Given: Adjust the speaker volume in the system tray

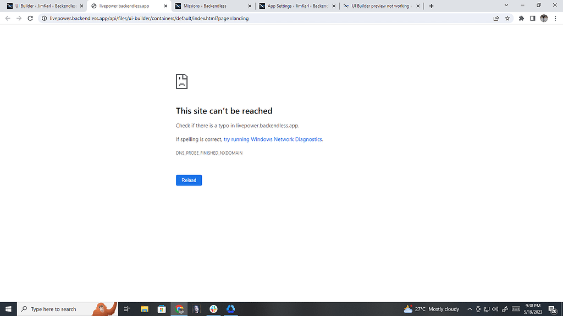Looking at the screenshot, I should click(495, 309).
